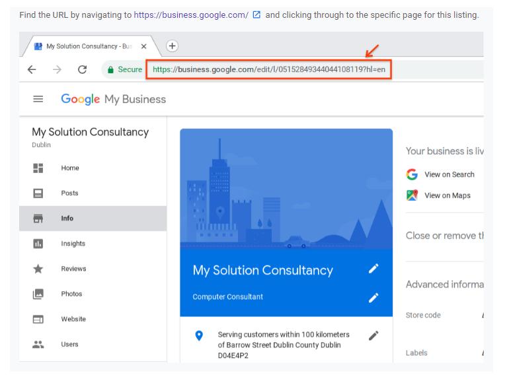Reload the page with refresh icon
511x383 pixels.
pos(82,69)
